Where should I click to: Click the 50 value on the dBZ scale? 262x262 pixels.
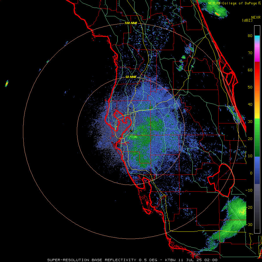tap(250, 87)
